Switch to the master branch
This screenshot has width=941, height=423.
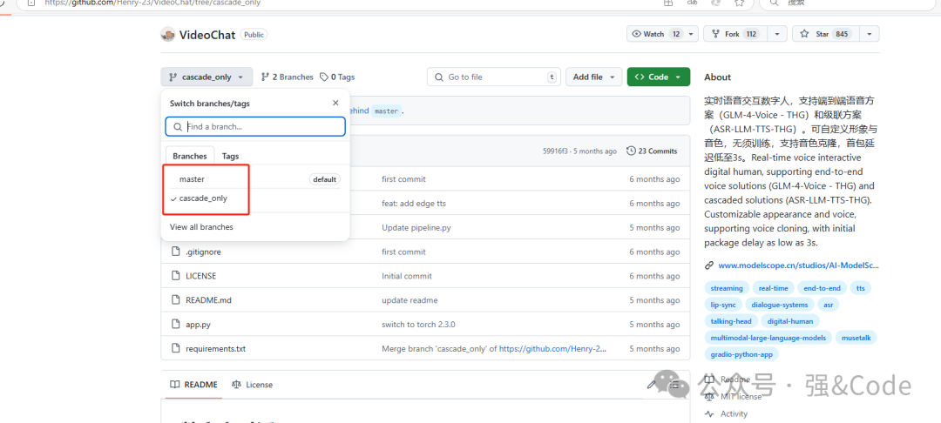pos(255,179)
